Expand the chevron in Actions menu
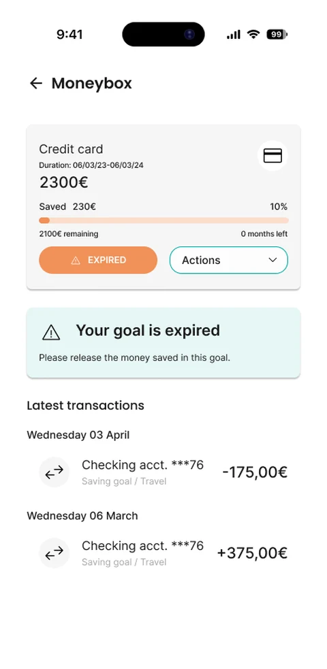This screenshot has height=669, width=327. (272, 260)
